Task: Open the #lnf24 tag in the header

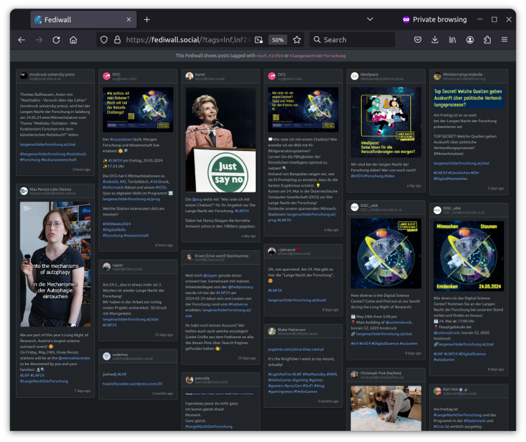Action: (275, 56)
